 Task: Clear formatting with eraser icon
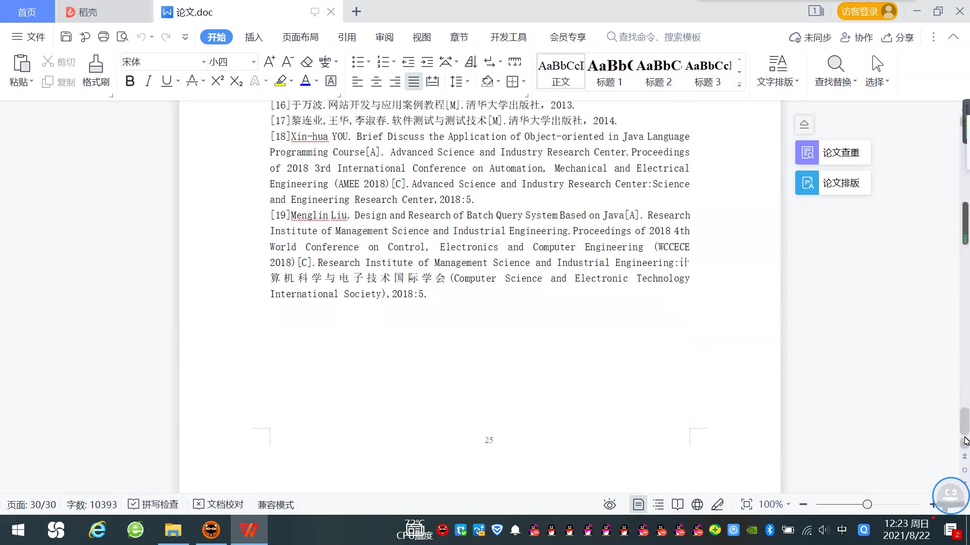[307, 62]
